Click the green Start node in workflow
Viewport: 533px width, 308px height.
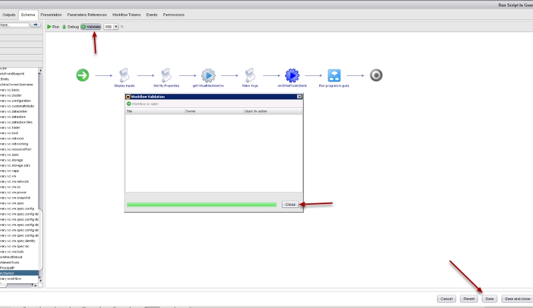pos(83,75)
